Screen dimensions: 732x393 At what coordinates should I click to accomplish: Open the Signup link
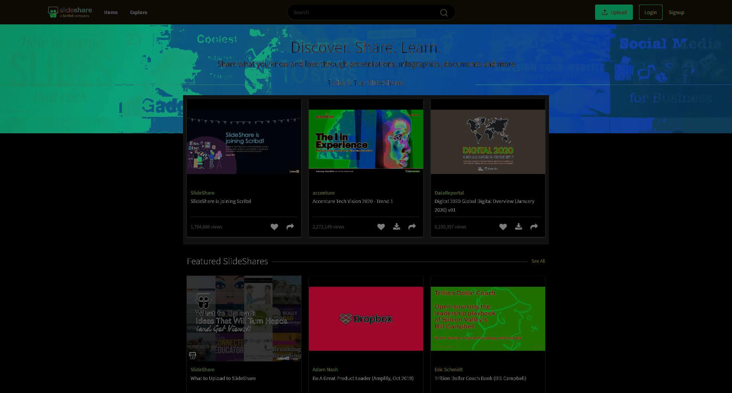[676, 12]
